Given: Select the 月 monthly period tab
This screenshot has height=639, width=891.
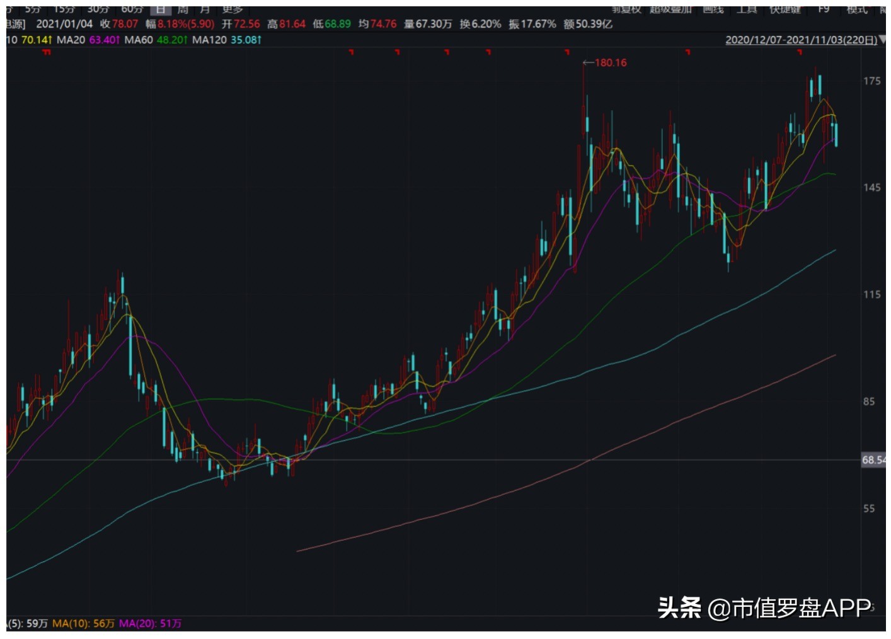Looking at the screenshot, I should (205, 9).
